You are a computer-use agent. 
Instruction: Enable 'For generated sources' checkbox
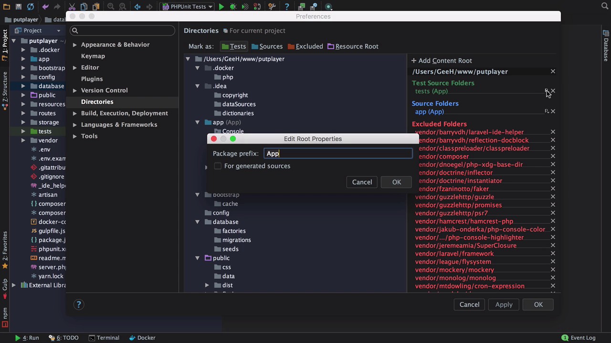coord(218,166)
